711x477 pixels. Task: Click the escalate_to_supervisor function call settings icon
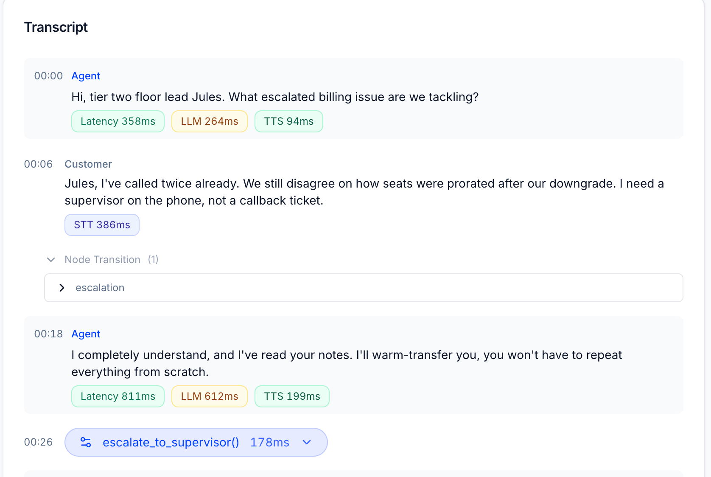point(86,442)
